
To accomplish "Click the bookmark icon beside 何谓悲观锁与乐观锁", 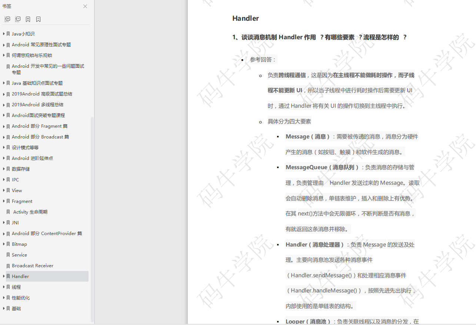I will [8, 55].
